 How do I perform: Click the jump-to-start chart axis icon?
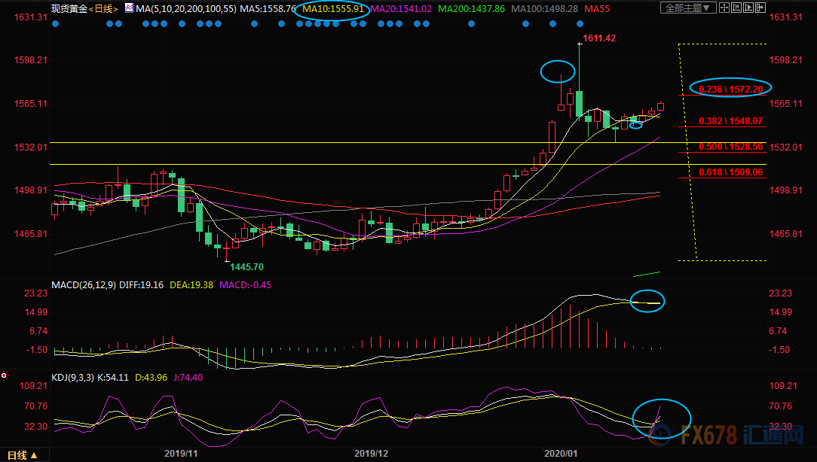pos(736,8)
